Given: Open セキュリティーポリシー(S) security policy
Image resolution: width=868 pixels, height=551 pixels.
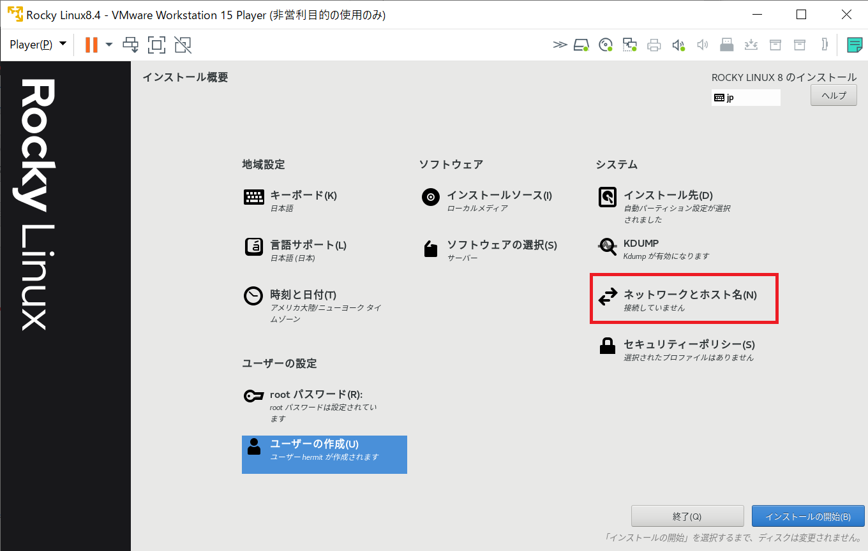Looking at the screenshot, I should pyautogui.click(x=676, y=350).
